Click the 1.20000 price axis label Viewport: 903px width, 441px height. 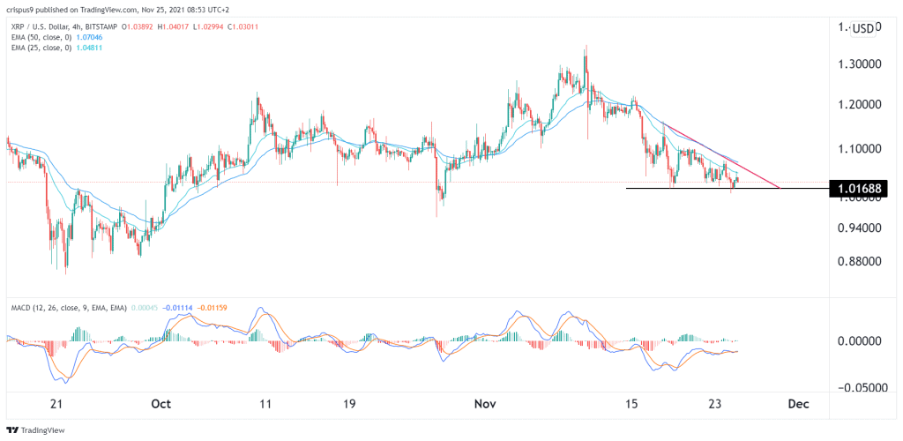857,106
